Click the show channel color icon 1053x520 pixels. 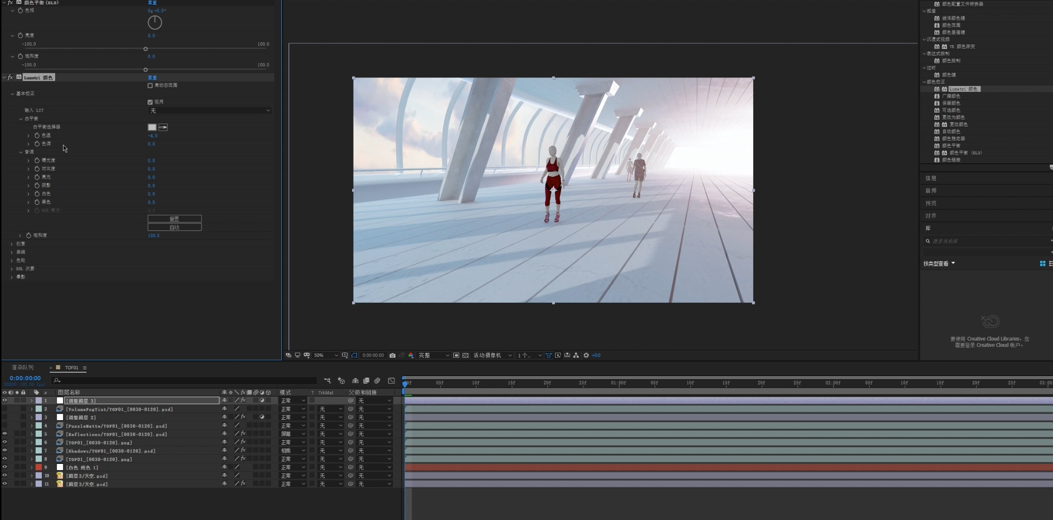point(411,356)
